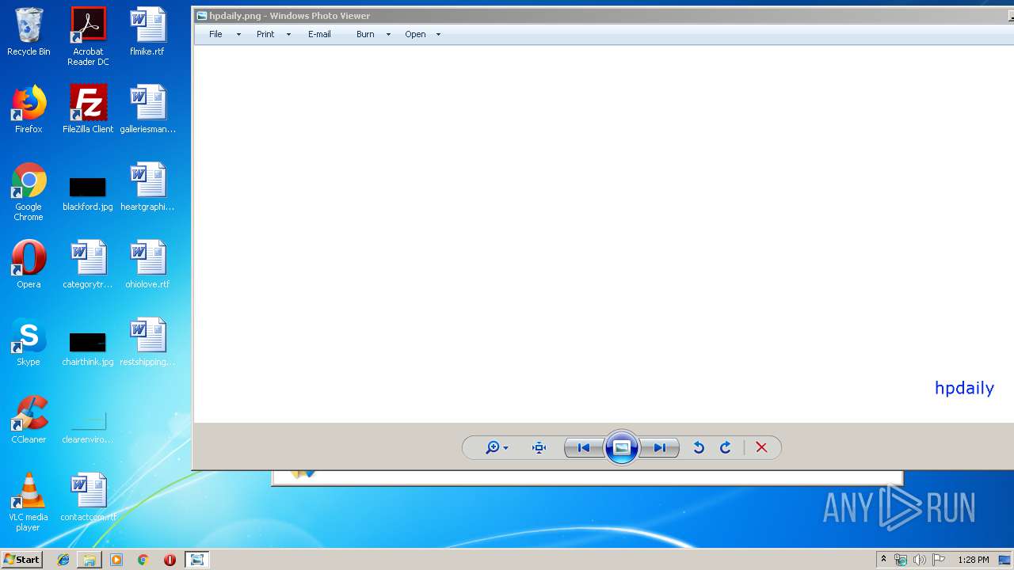Show hidden system tray icons

[x=883, y=560]
